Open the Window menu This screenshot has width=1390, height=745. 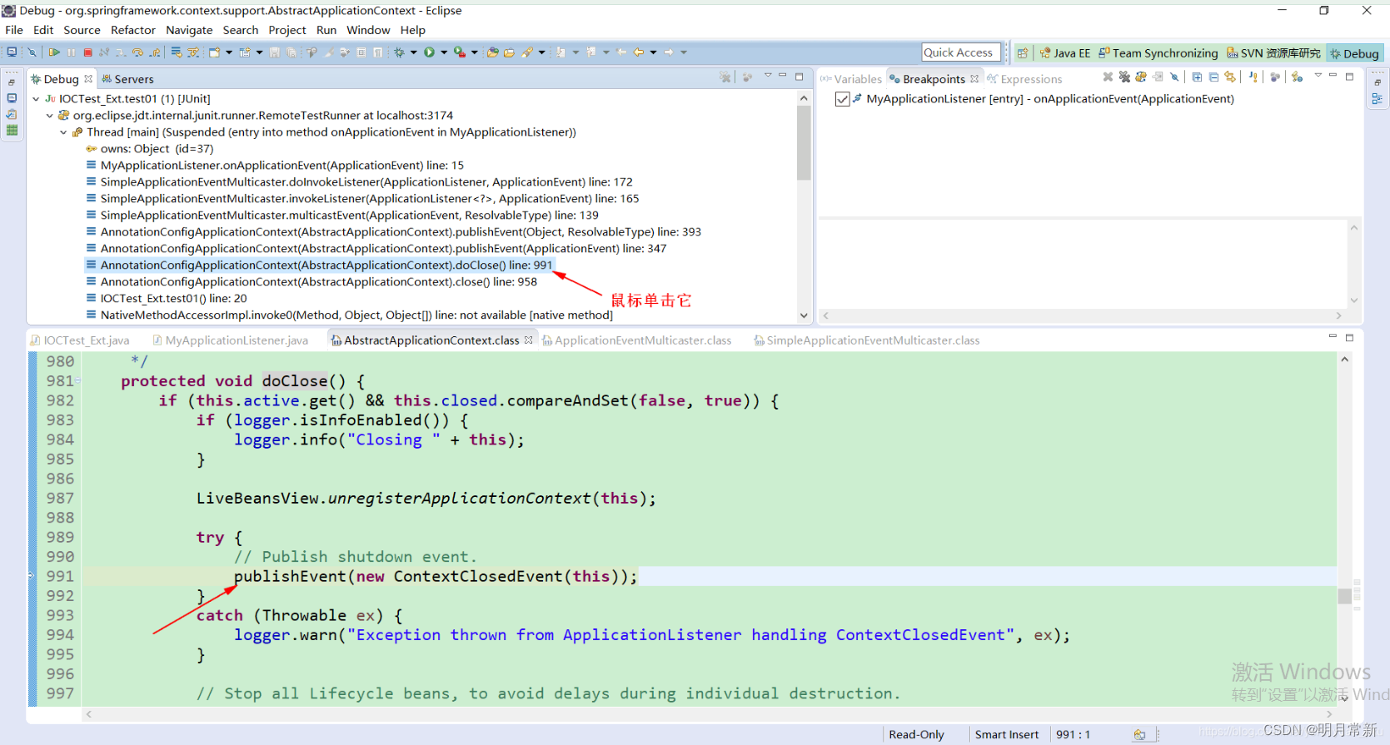click(x=368, y=30)
